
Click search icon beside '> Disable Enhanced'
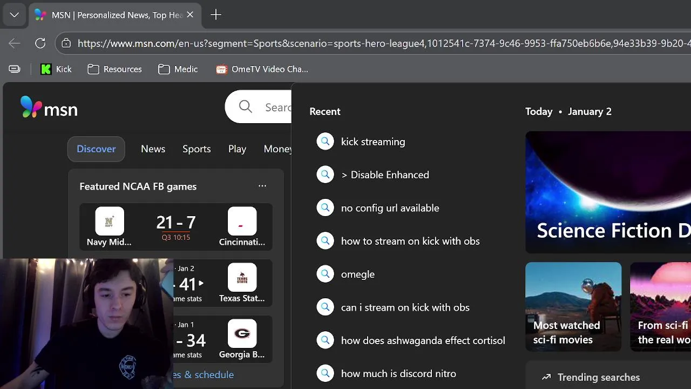click(x=325, y=175)
